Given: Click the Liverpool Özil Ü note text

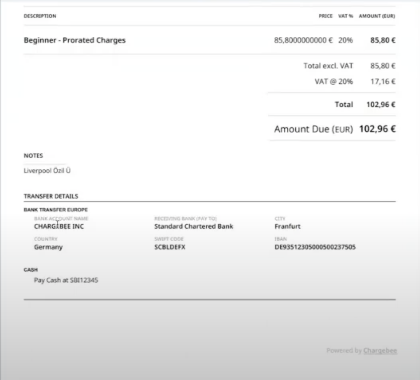Looking at the screenshot, I should tap(47, 171).
